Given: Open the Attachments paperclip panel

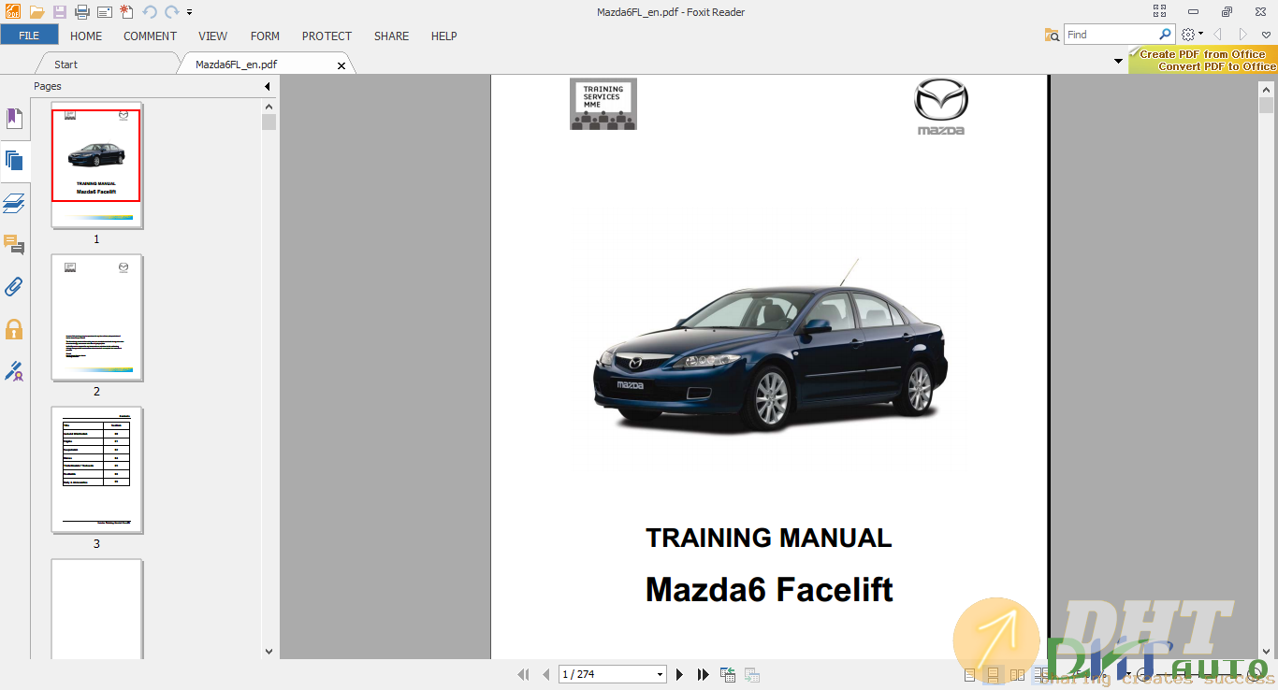Looking at the screenshot, I should click(x=14, y=287).
